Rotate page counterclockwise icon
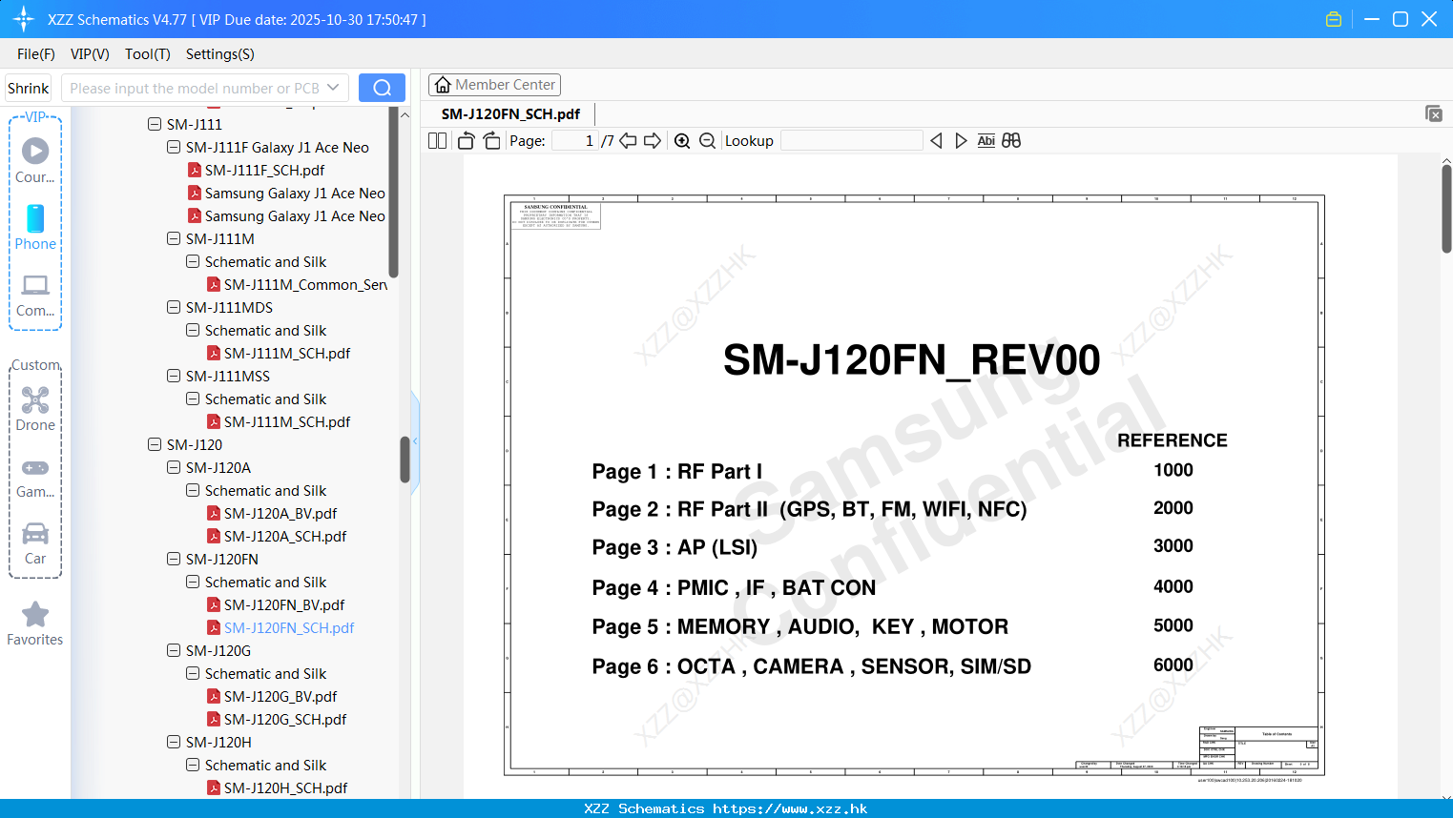 pos(466,140)
